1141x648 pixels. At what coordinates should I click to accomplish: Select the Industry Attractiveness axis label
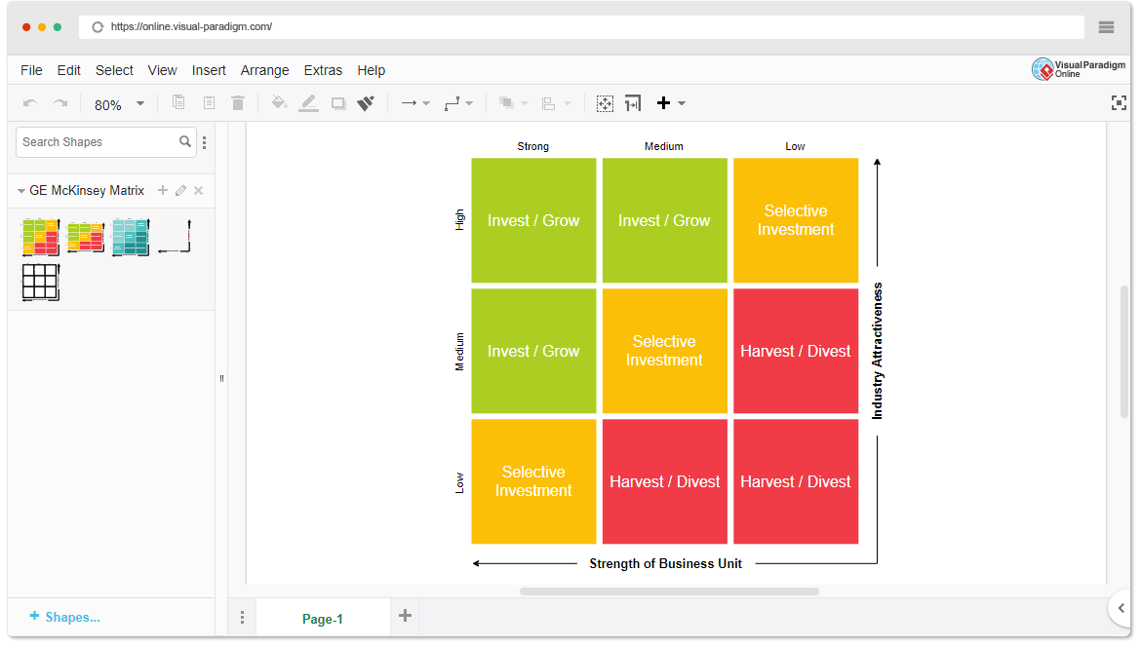pyautogui.click(x=877, y=351)
